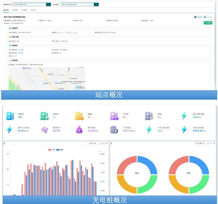
Task: Expand the station selection dropdown arrow
Action: (96, 5)
